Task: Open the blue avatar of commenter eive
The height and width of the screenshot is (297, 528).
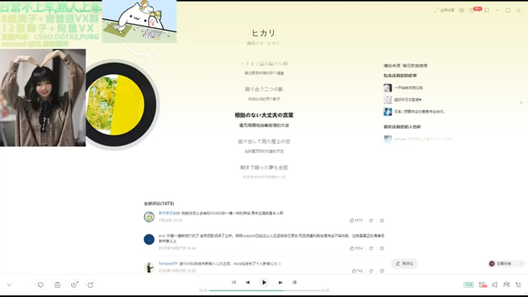Action: [149, 240]
